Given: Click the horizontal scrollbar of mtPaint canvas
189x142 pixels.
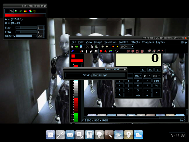Looking at the screenshot, I should [x=135, y=118].
